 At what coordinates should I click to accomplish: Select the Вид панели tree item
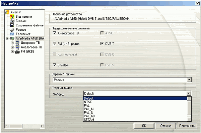pos(24,17)
